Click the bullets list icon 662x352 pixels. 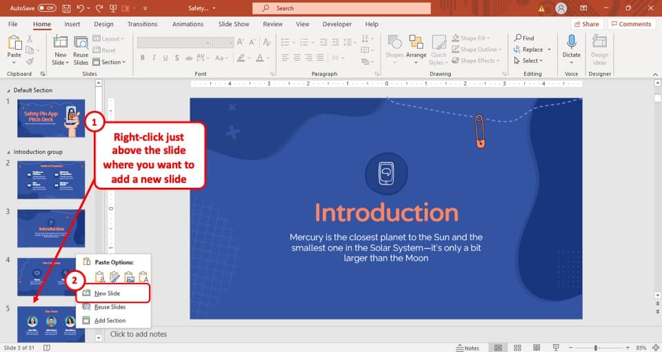coord(285,42)
